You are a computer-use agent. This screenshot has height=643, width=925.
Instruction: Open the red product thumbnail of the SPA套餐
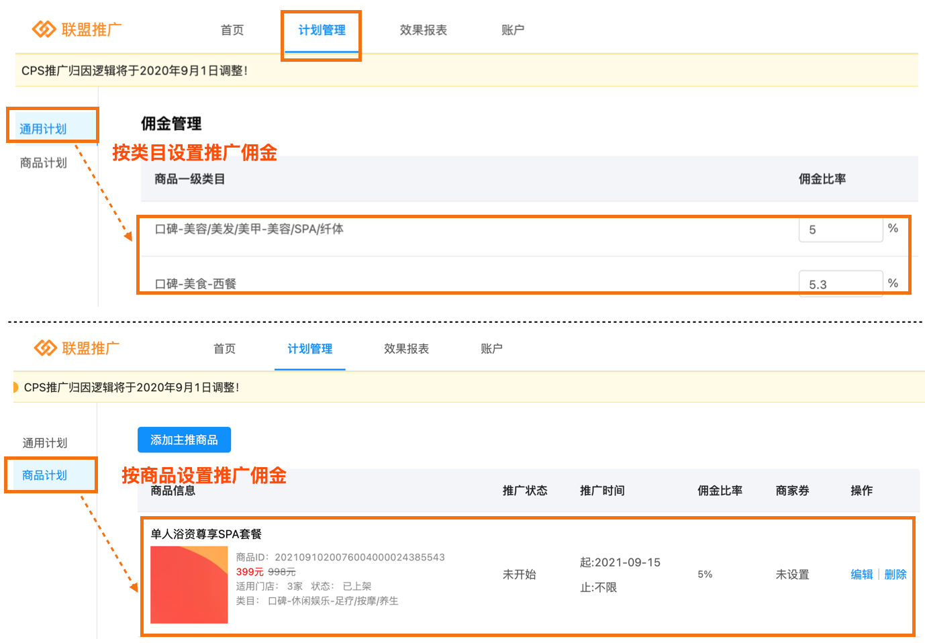coord(189,585)
